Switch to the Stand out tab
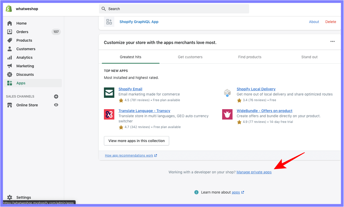 pos(309,57)
